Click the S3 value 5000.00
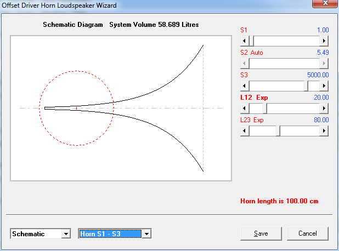Screen dimensions: 339x251 point(318,75)
